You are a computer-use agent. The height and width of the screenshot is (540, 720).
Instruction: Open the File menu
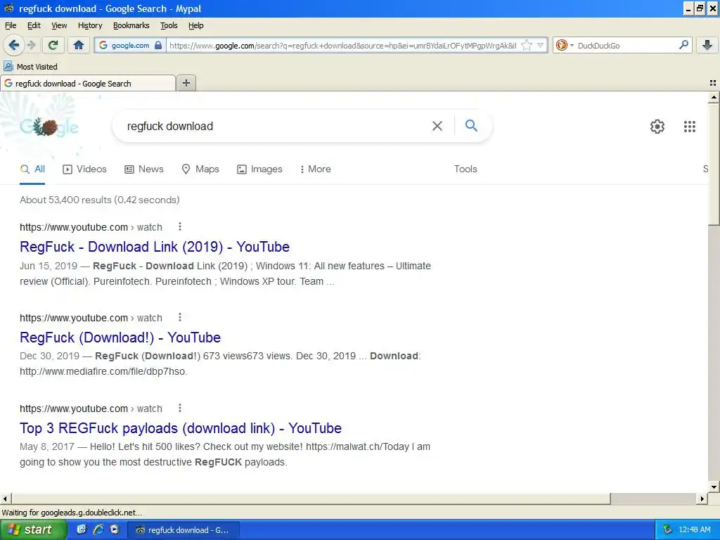(11, 25)
